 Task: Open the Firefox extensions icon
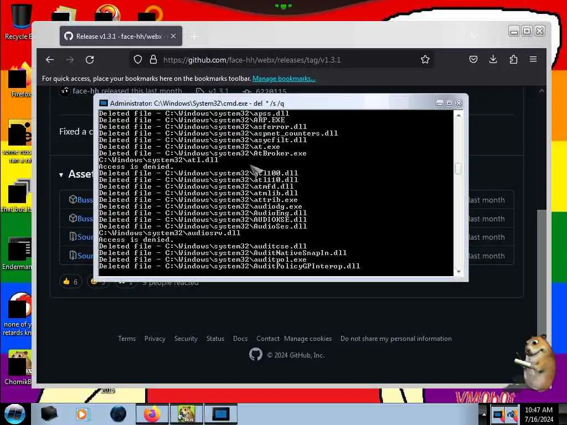513,59
